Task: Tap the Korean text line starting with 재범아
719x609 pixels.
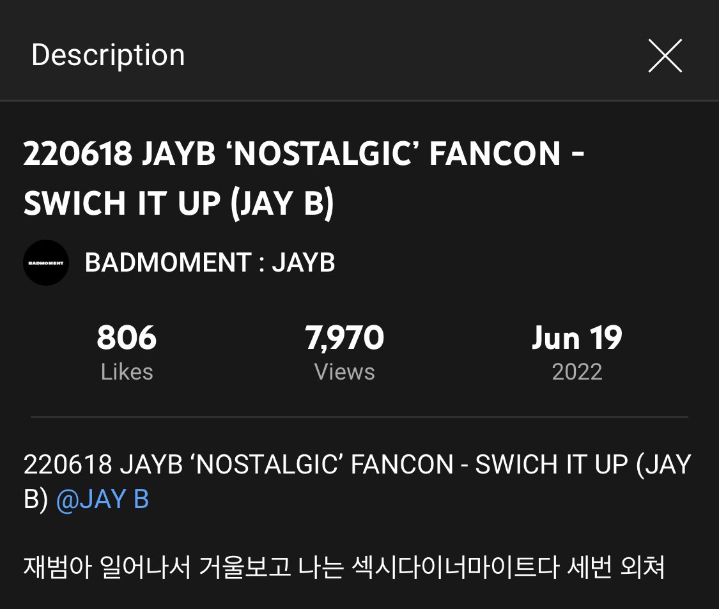Action: [344, 567]
